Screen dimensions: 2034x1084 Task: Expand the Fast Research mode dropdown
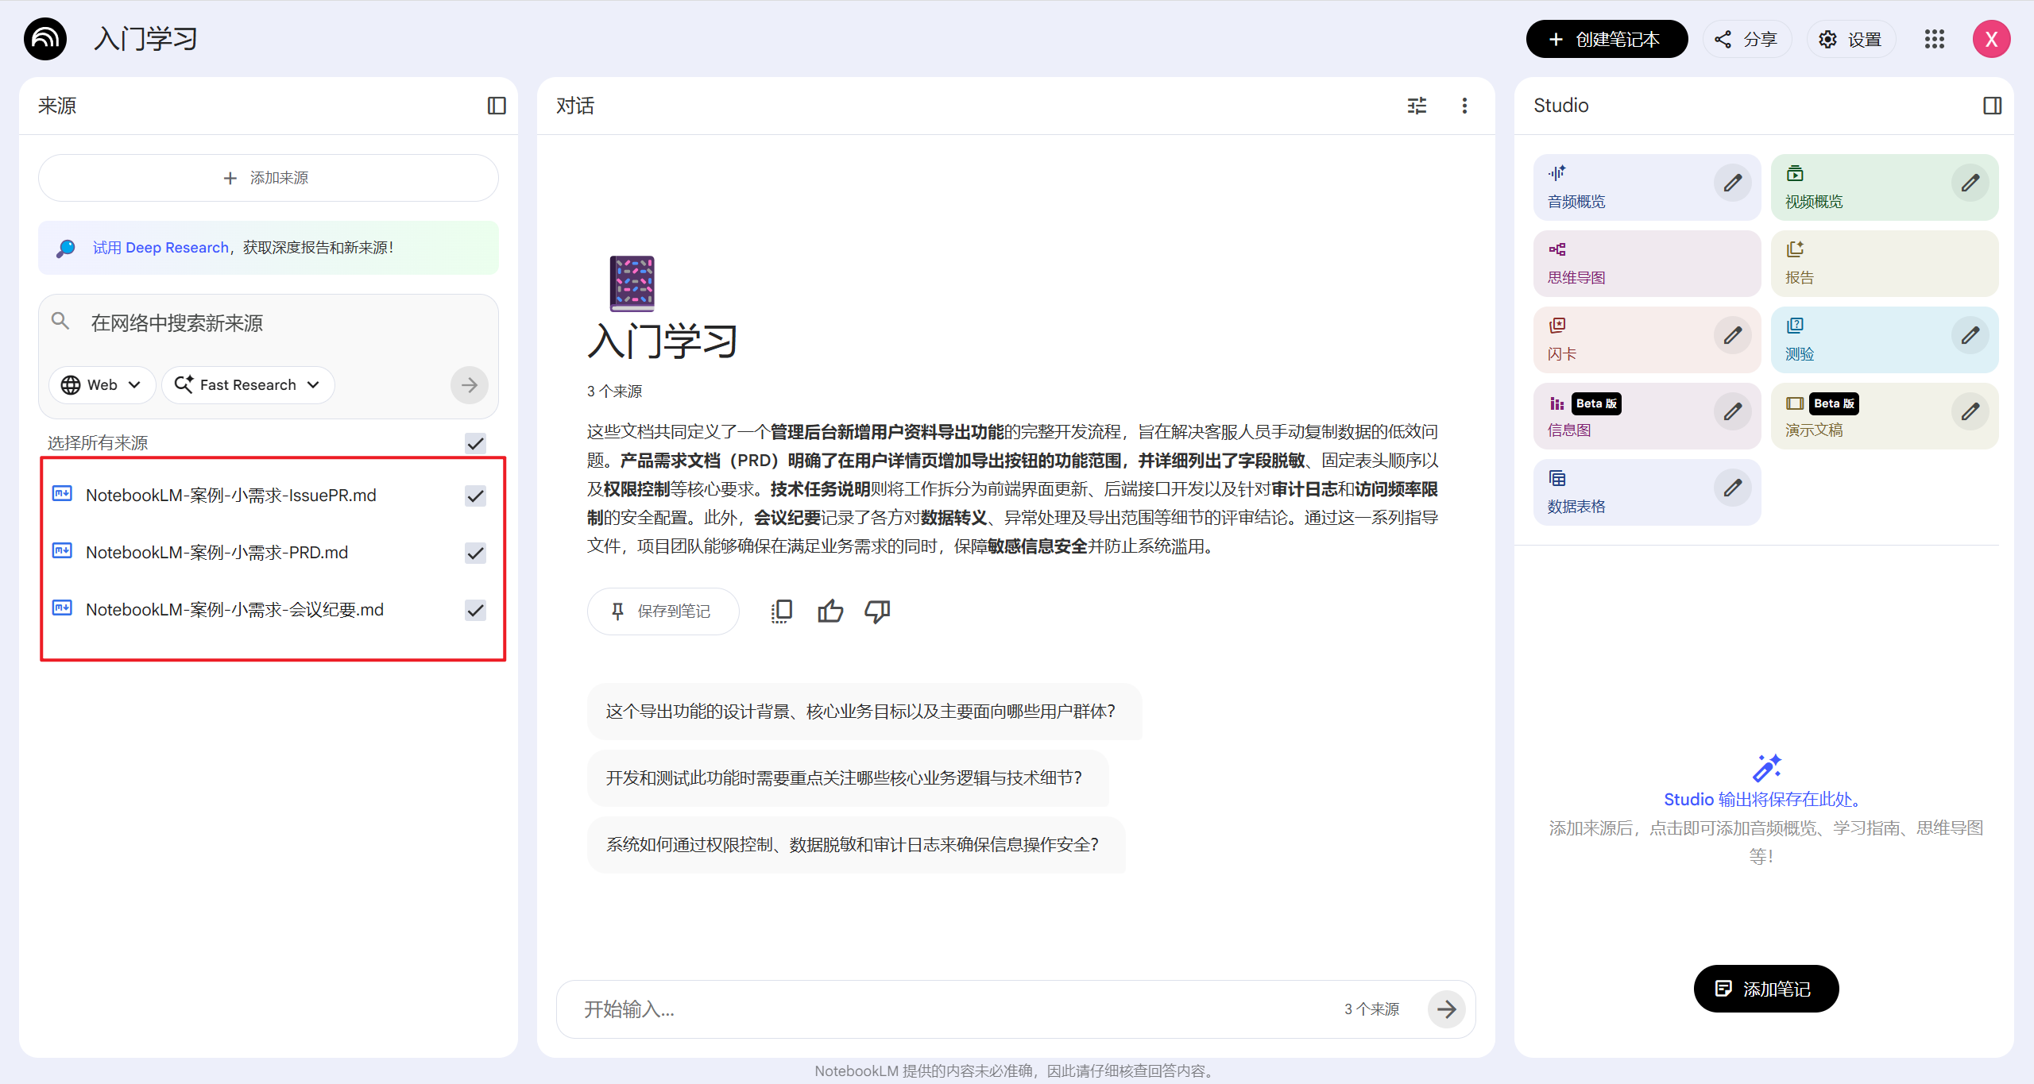click(248, 385)
